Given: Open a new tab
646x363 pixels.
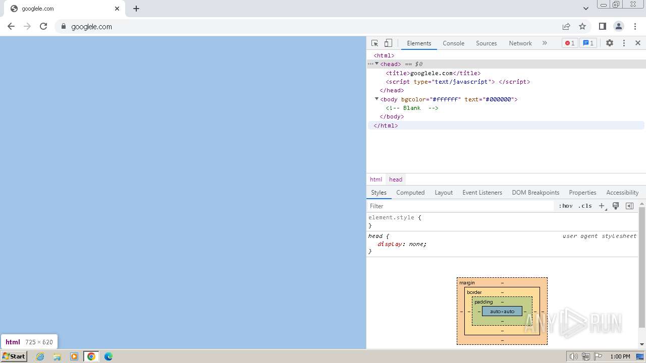Looking at the screenshot, I should [x=136, y=9].
